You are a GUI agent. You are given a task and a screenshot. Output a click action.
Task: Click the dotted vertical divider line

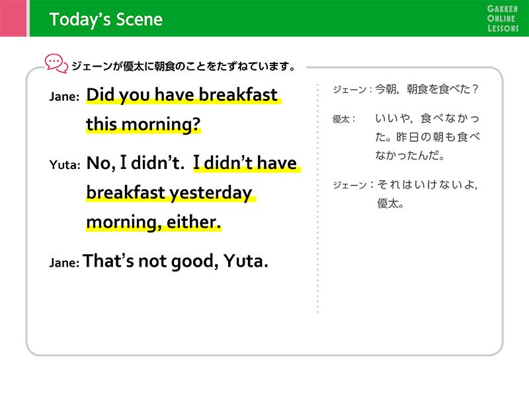coord(317,199)
